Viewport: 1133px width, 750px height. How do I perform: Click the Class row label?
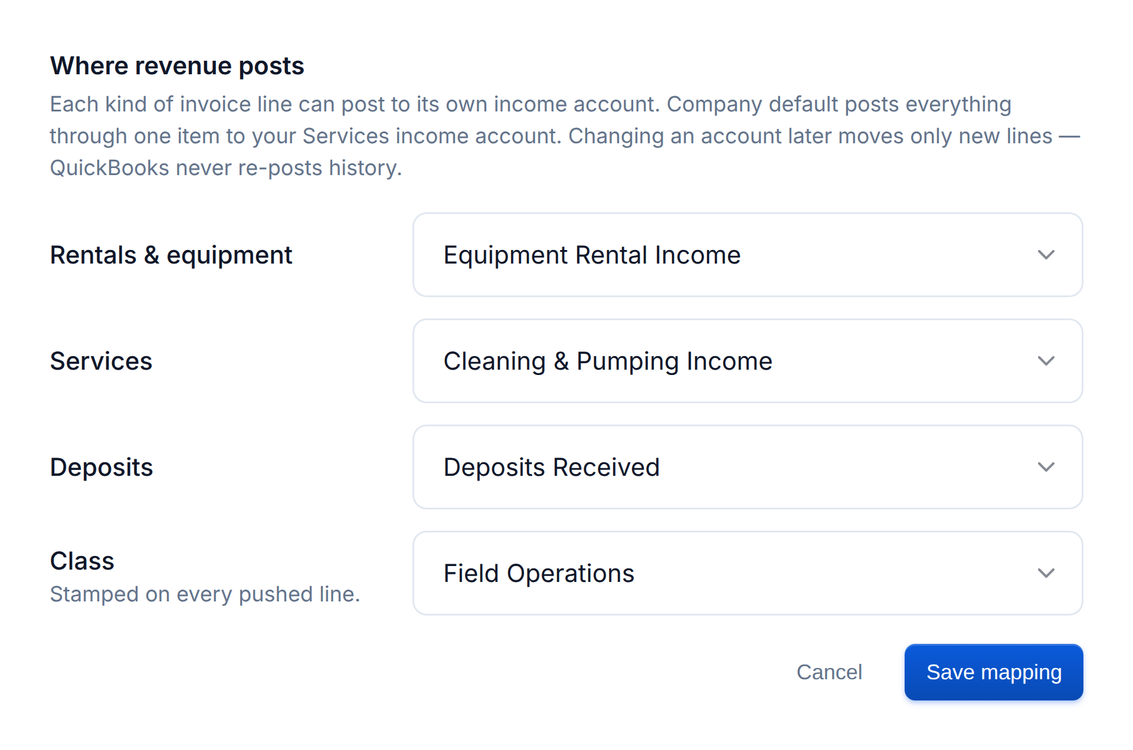[82, 561]
